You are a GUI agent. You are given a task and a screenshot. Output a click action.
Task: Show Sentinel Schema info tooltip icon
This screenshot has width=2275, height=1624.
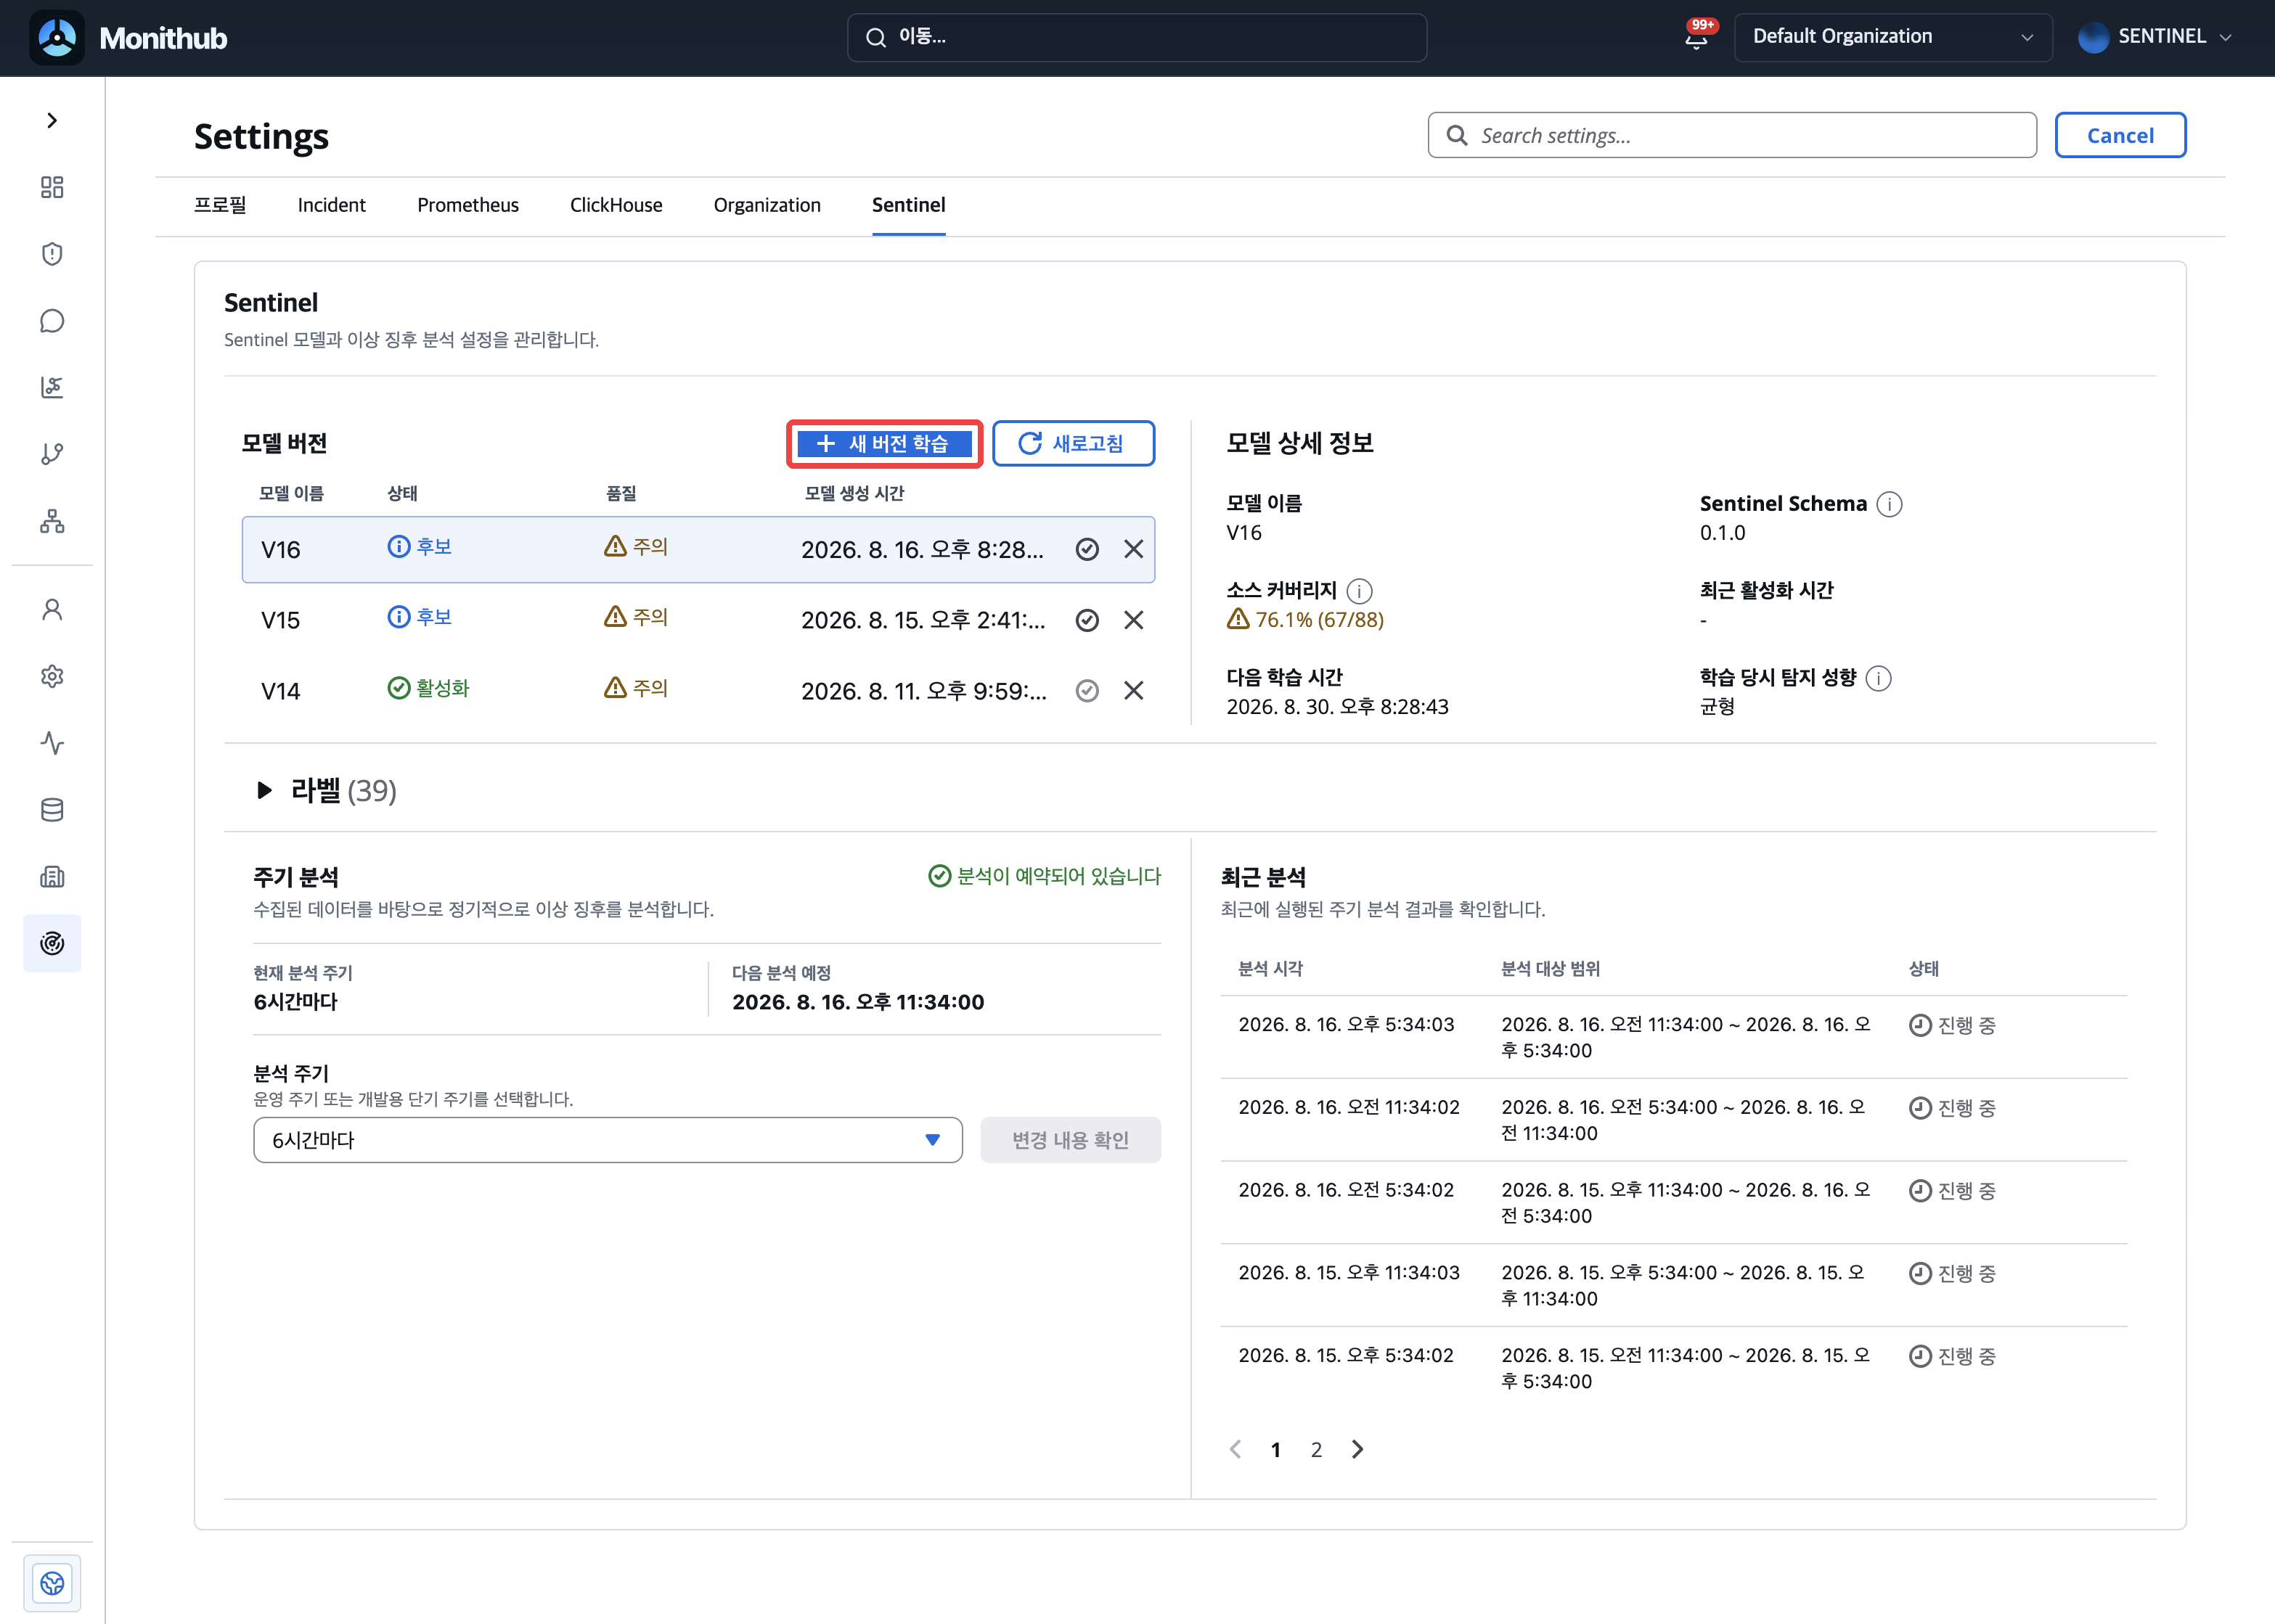point(1889,504)
